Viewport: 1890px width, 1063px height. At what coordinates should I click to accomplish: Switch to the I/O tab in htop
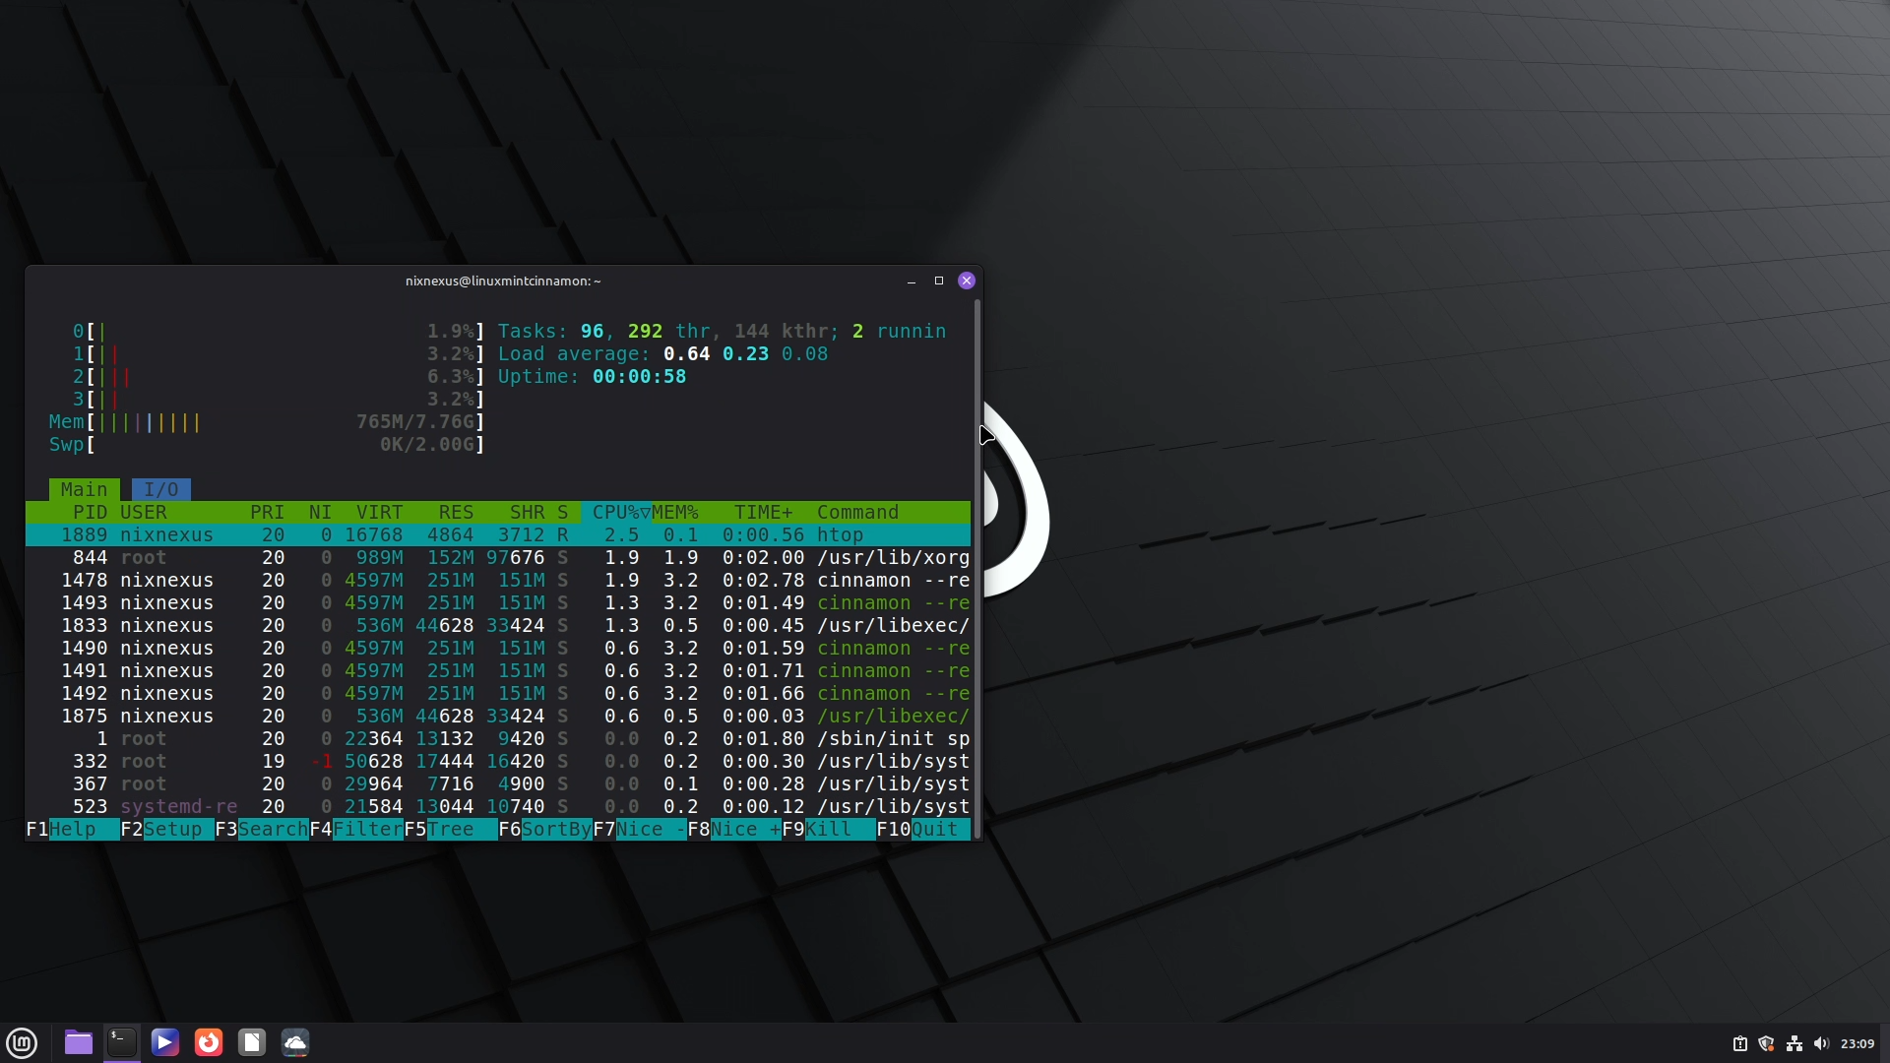coord(161,489)
